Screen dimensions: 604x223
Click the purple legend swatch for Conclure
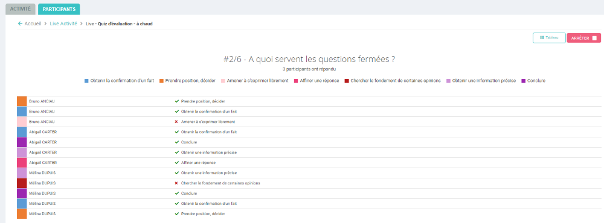pyautogui.click(x=524, y=81)
